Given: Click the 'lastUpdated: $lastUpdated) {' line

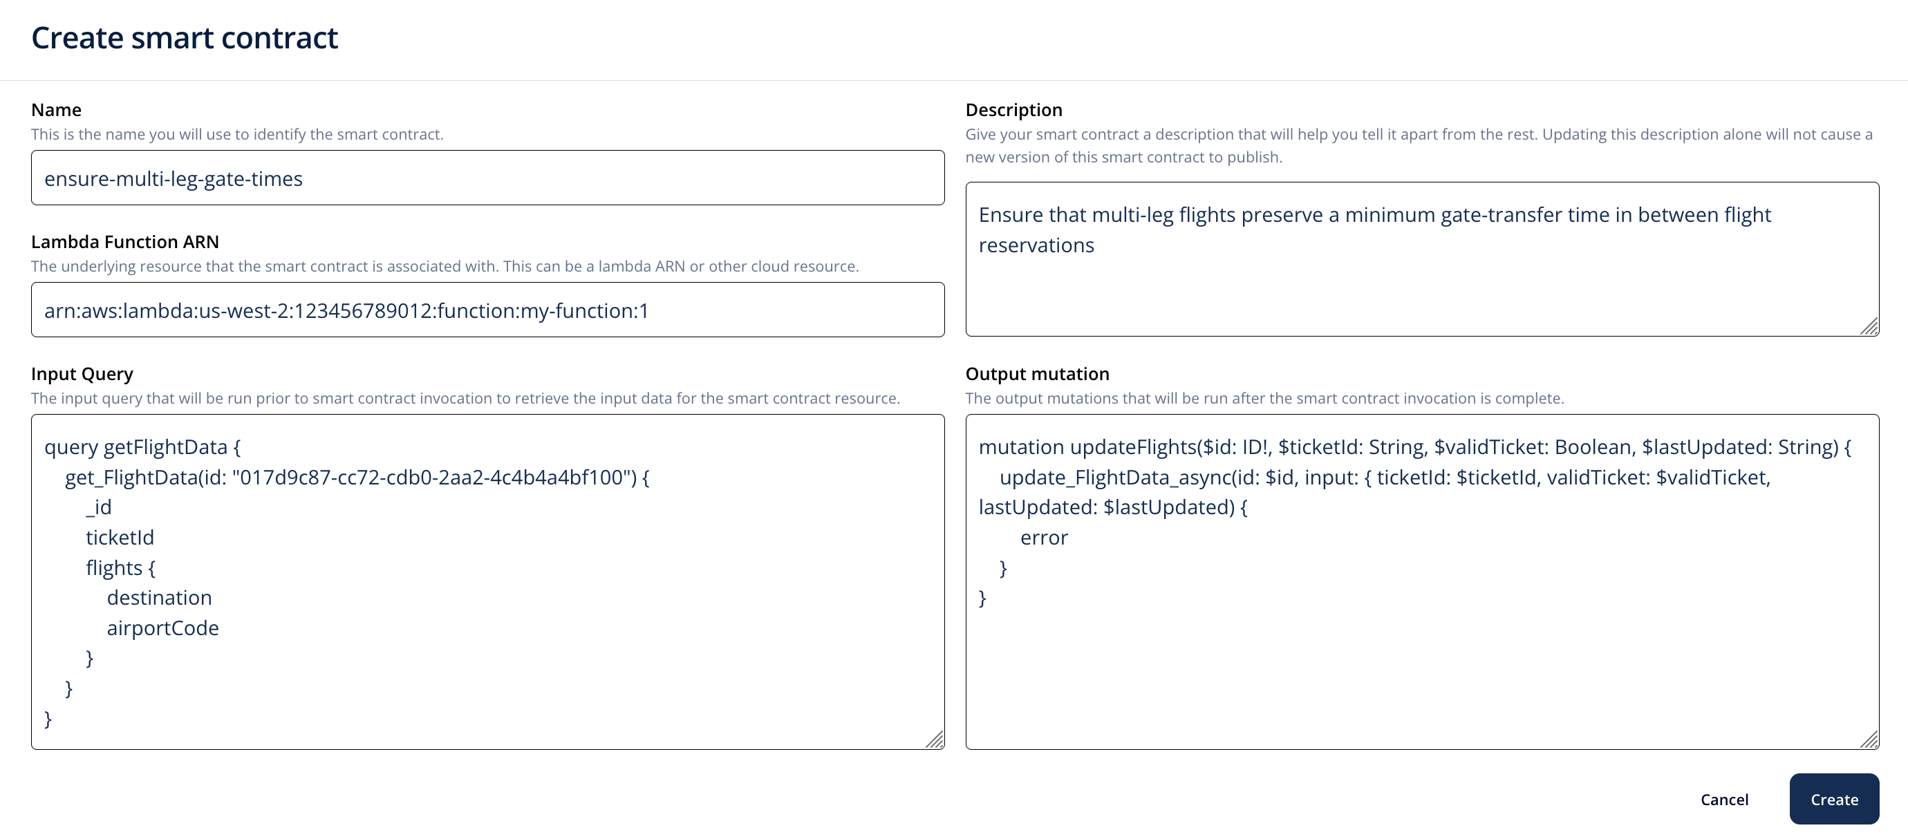Looking at the screenshot, I should pos(1113,507).
